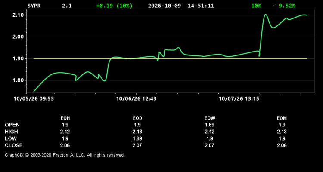
Task: Click the EOM low value 1.9
Action: pyautogui.click(x=282, y=138)
